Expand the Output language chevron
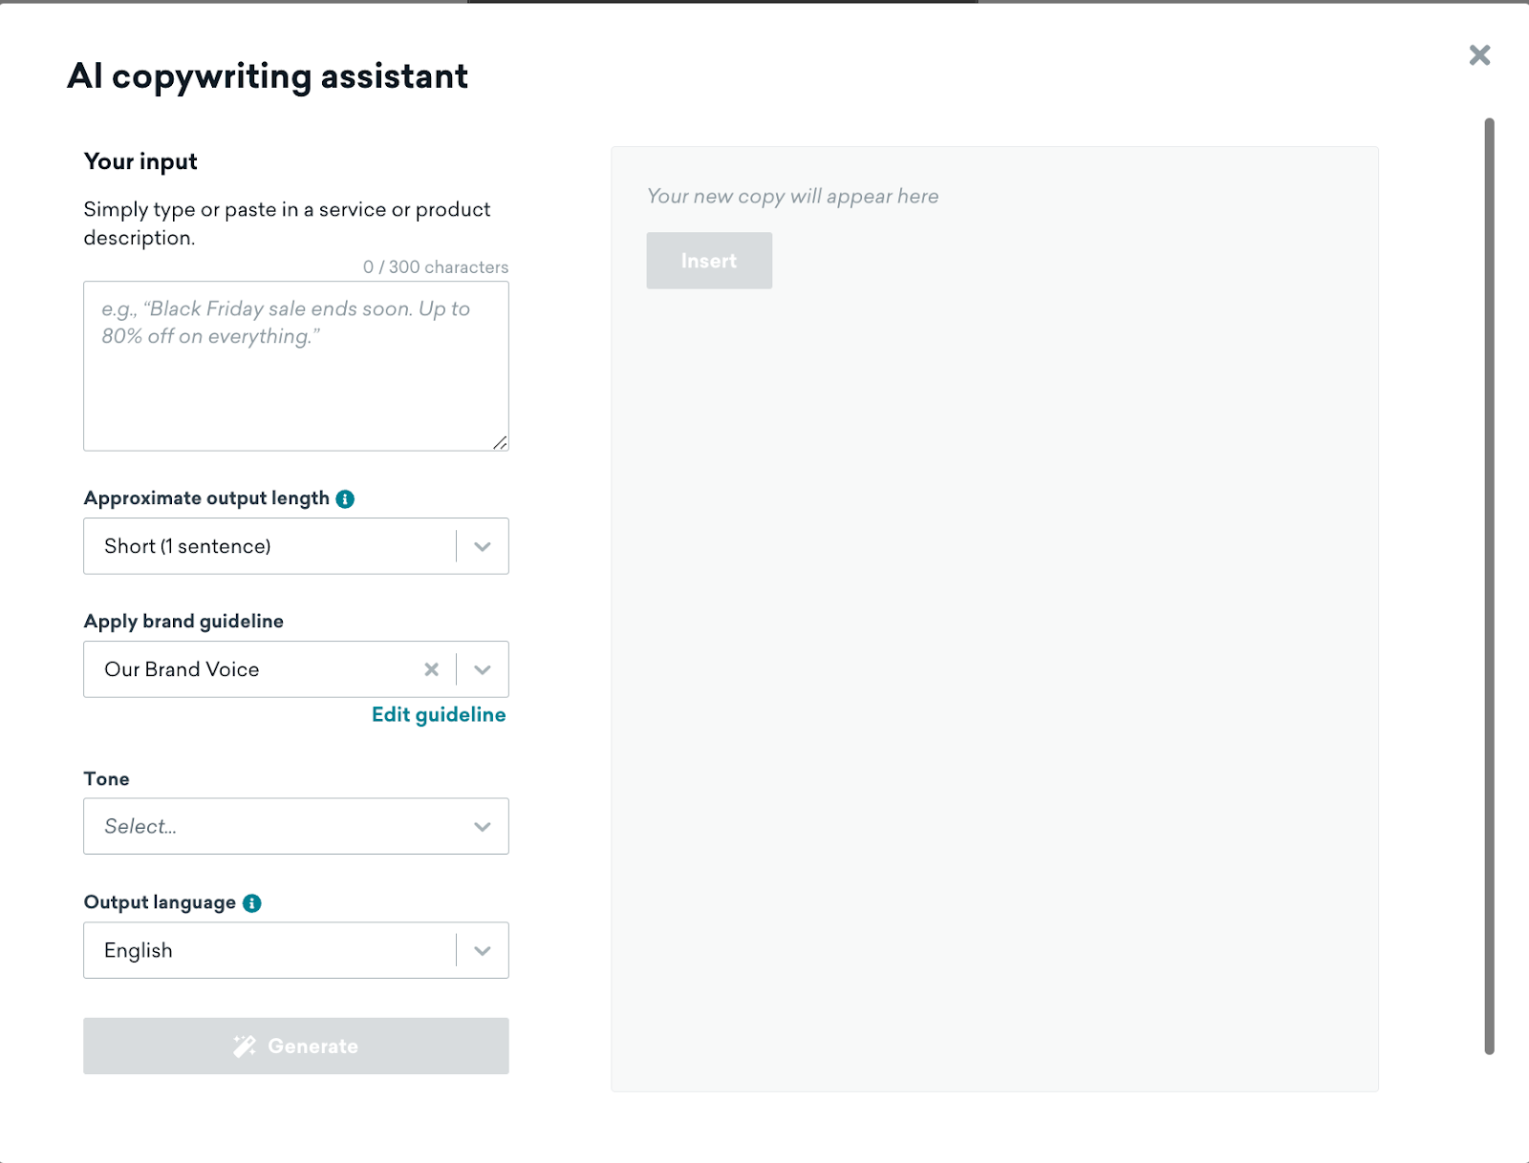 pyautogui.click(x=483, y=950)
